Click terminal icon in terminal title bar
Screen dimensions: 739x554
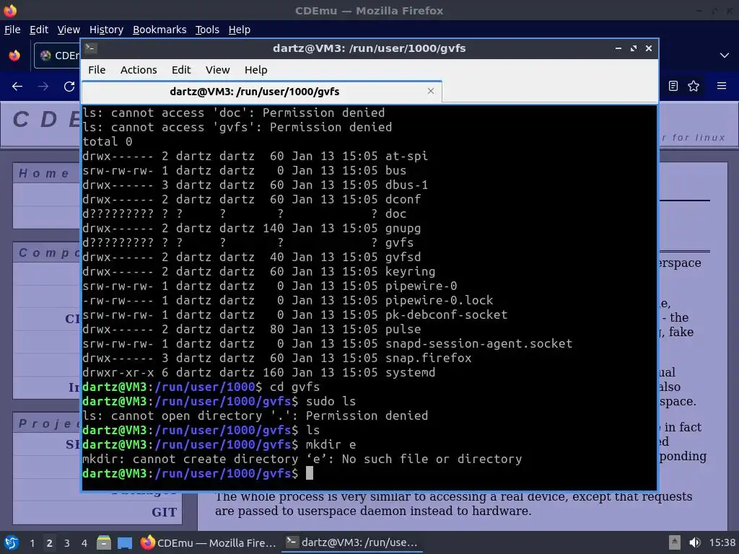pyautogui.click(x=91, y=48)
